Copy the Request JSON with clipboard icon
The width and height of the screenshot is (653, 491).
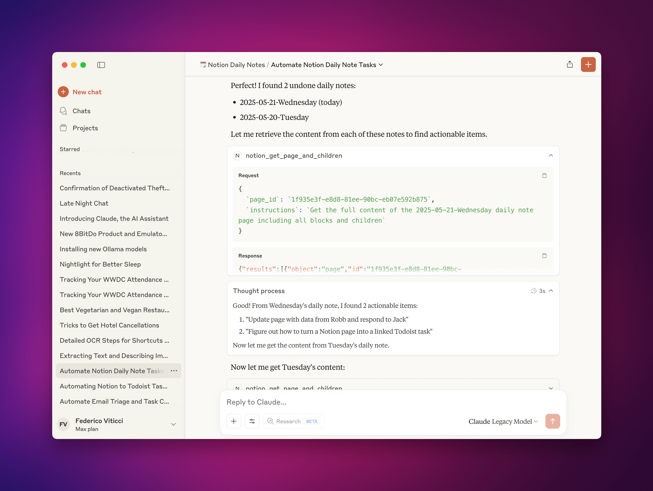click(x=544, y=176)
